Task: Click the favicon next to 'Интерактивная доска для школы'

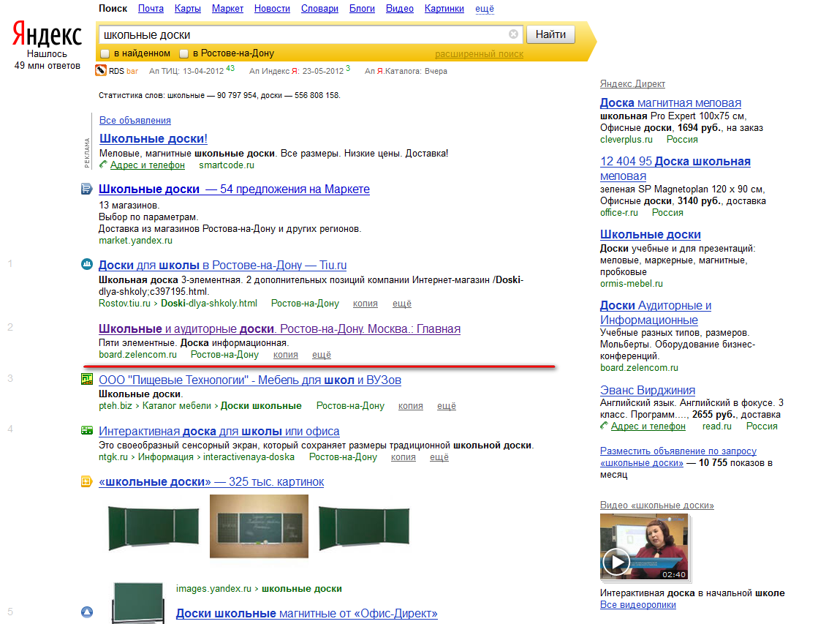Action: (x=86, y=430)
